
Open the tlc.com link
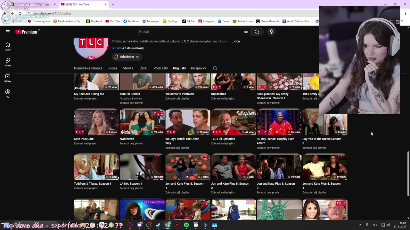pyautogui.click(x=116, y=48)
